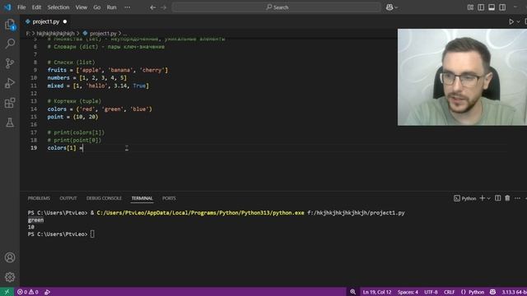Open the File menu
This screenshot has width=527, height=296.
[21, 7]
